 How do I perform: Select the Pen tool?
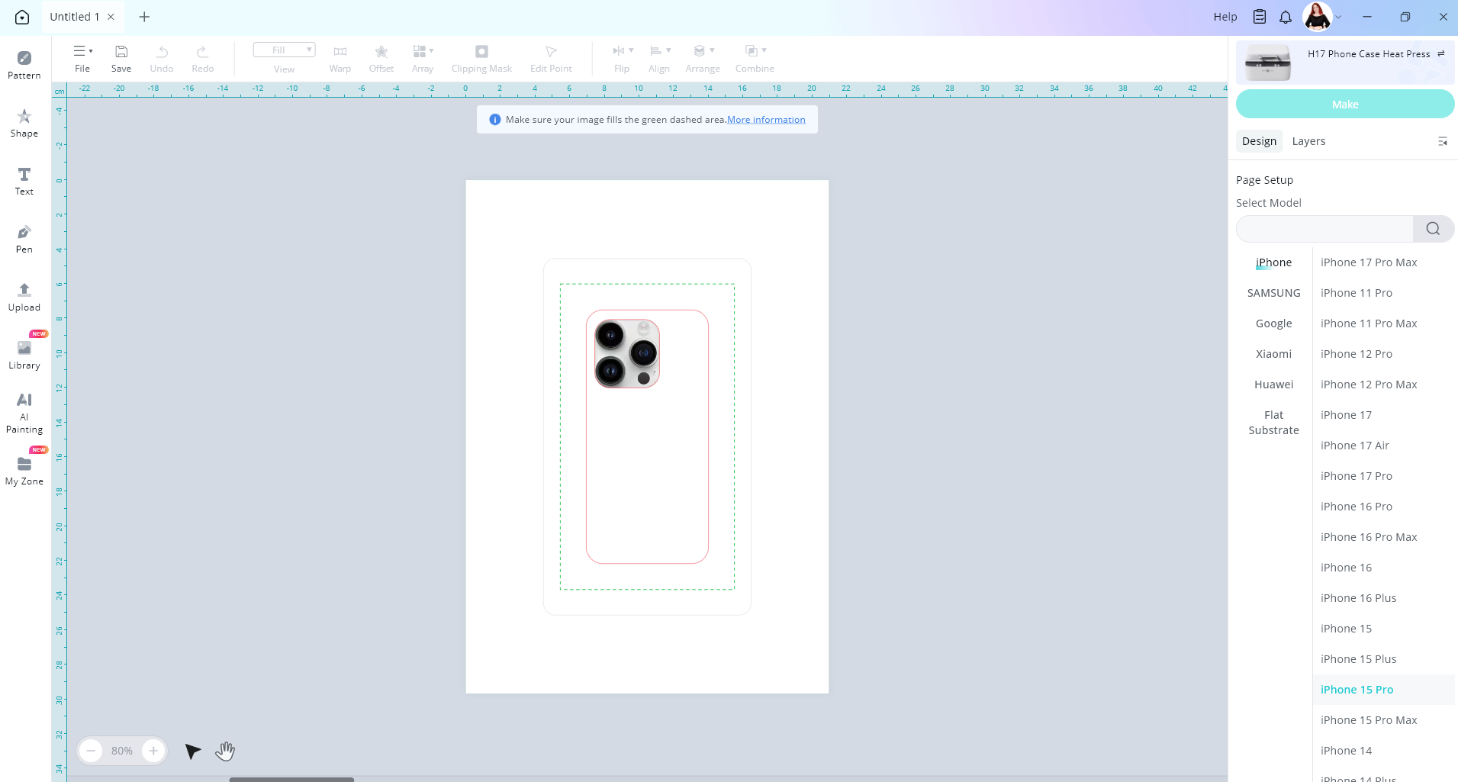pyautogui.click(x=24, y=239)
